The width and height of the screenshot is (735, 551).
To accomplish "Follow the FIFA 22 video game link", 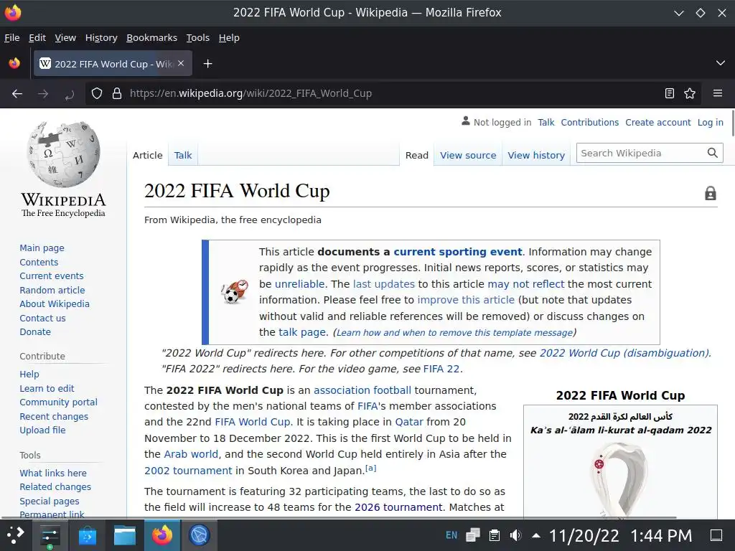I will 441,369.
